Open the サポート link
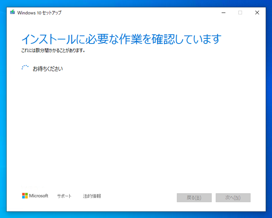Image resolution: width=272 pixels, height=218 pixels. [64, 196]
